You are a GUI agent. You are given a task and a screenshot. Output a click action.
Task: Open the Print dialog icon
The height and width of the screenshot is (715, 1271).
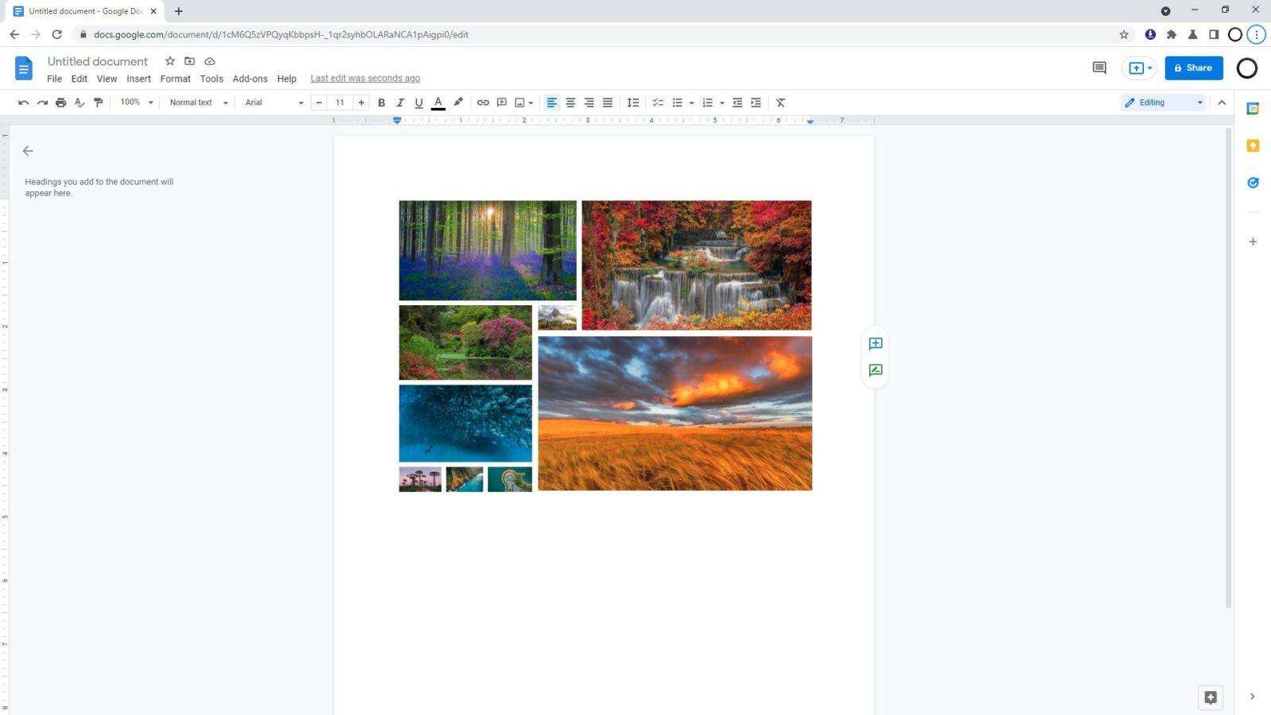pyautogui.click(x=61, y=102)
